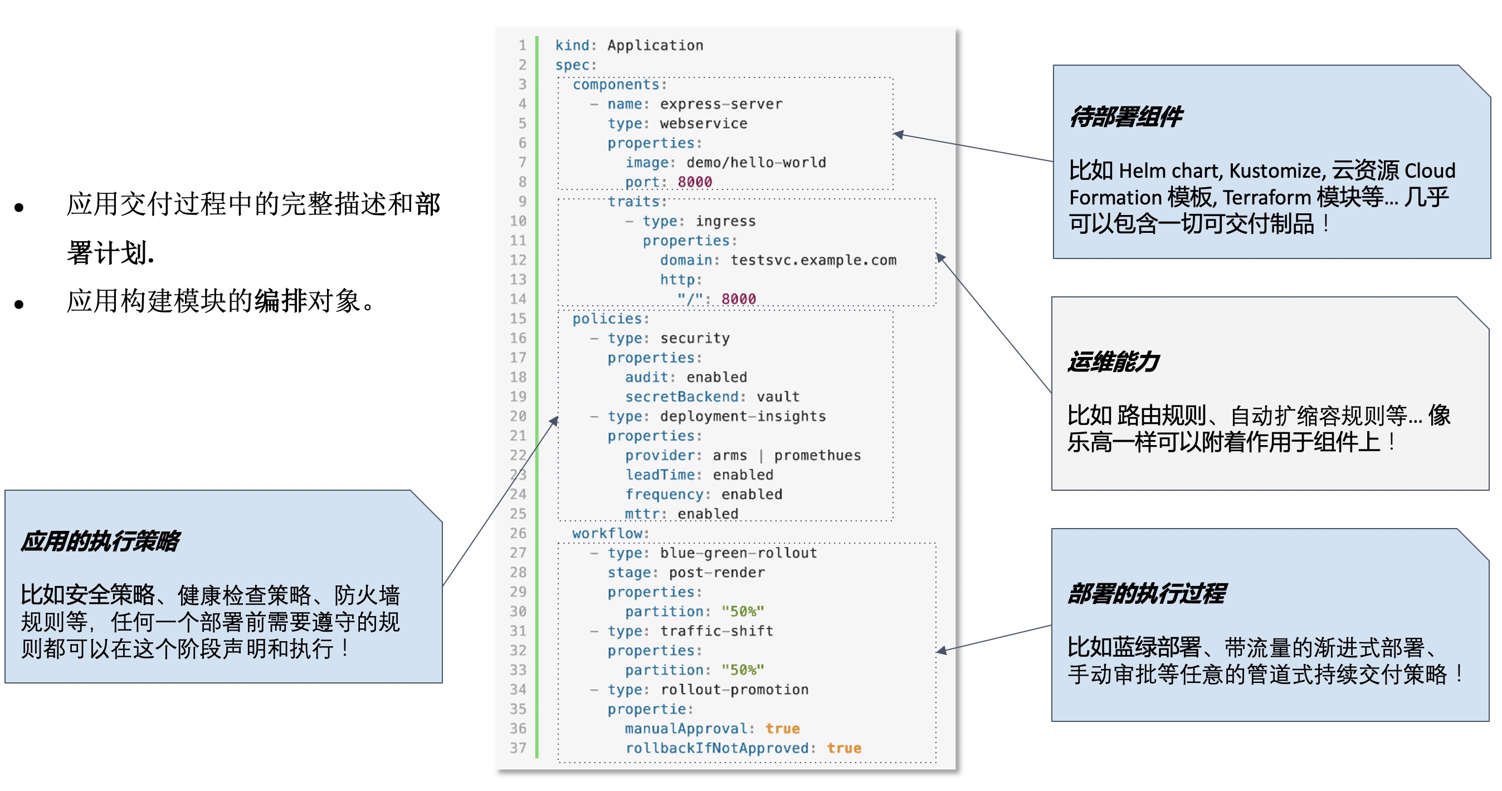1502x791 pixels.
Task: Click 'partition: "50%"' on line 30
Action: 694,612
